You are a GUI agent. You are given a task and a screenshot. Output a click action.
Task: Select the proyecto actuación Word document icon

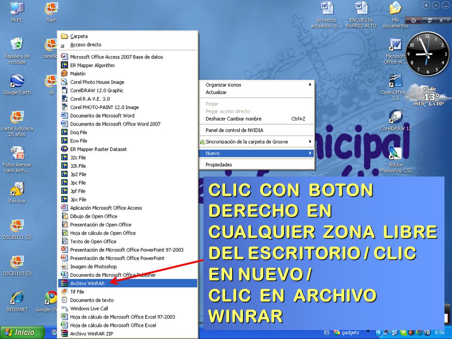point(327,15)
